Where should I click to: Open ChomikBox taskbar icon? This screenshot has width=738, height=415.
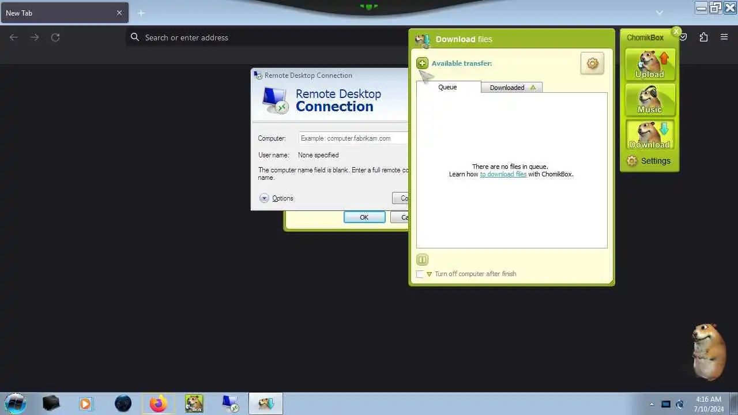(x=194, y=403)
